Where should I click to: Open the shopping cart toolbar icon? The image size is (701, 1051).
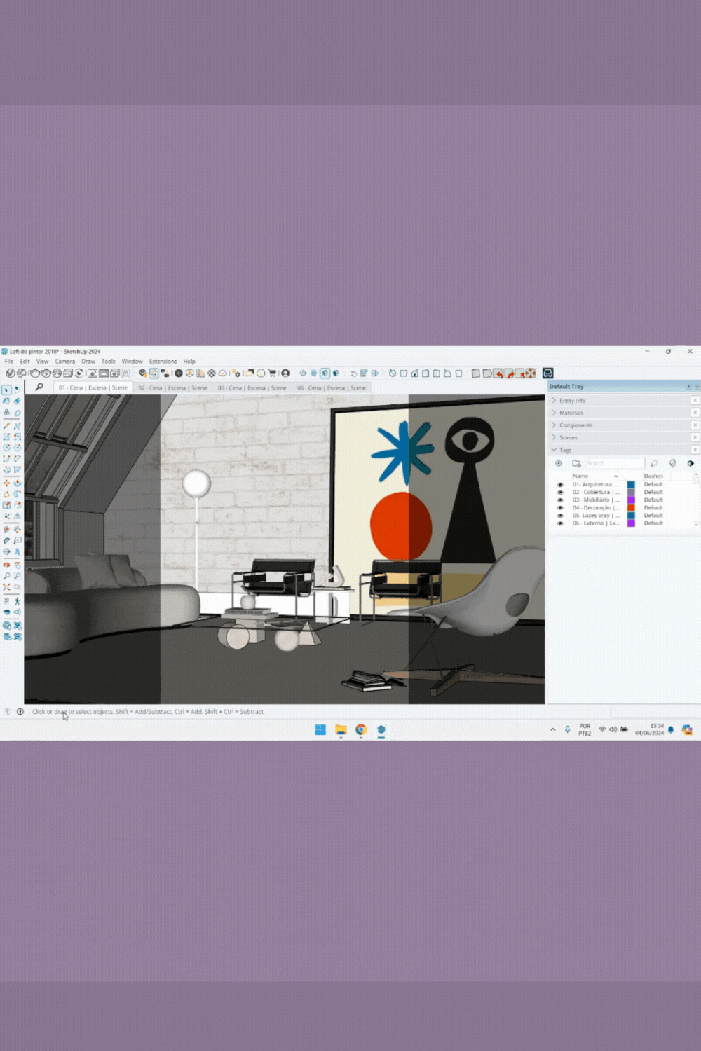coord(272,373)
